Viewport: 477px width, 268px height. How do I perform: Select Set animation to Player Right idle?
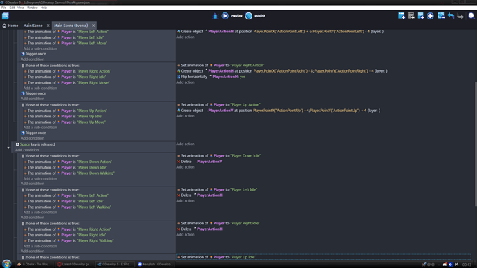tap(218, 223)
